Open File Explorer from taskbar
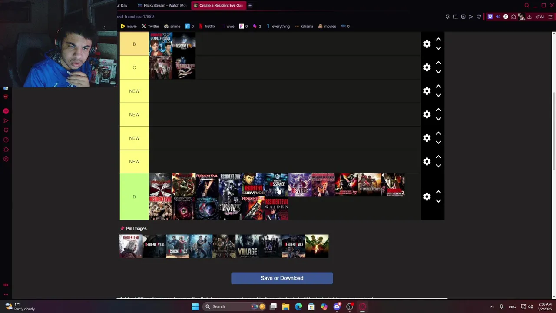556x313 pixels. tap(286, 306)
